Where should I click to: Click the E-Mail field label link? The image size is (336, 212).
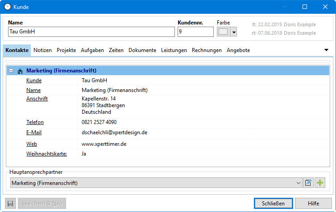click(35, 132)
